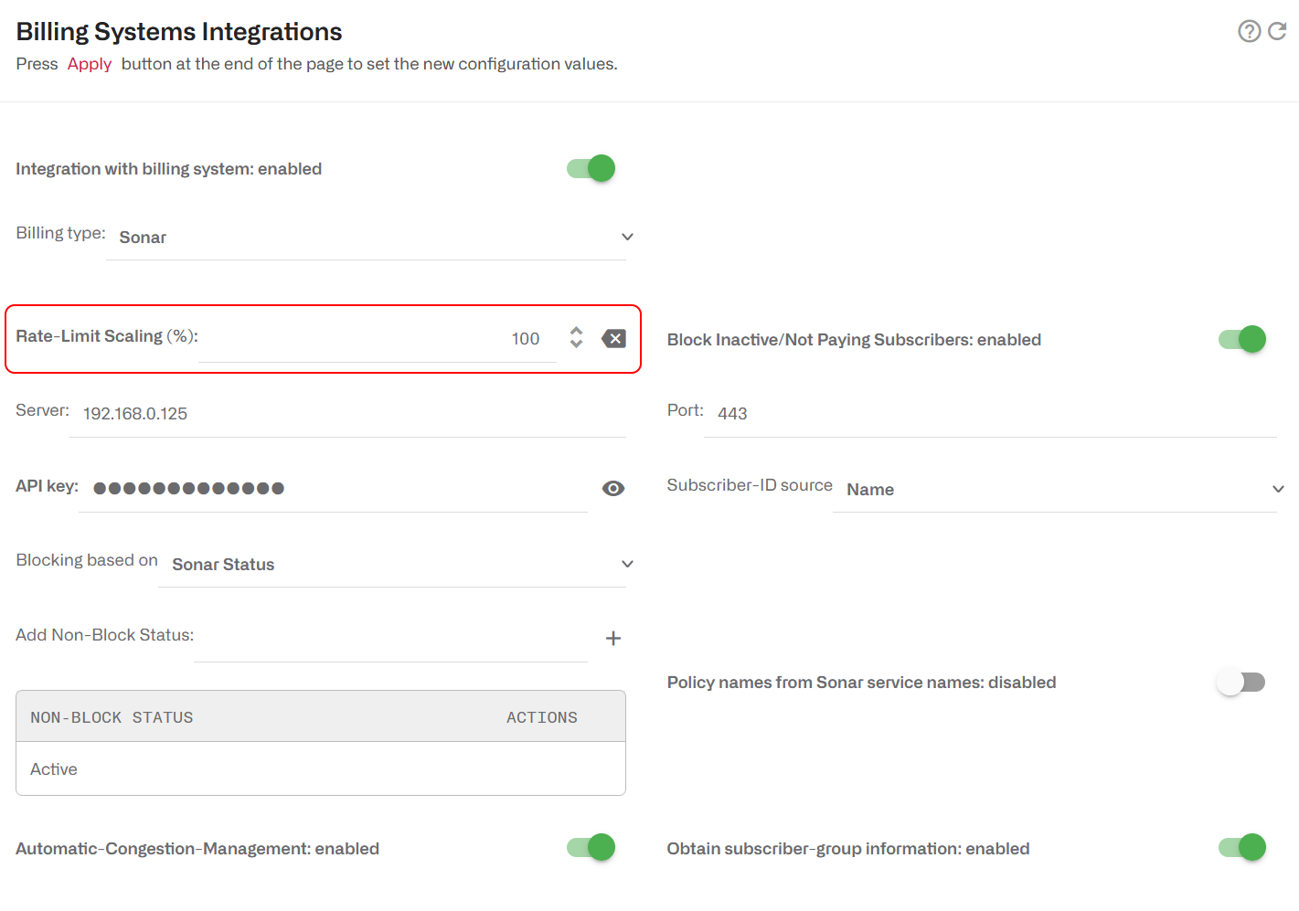Expand the Blocking based on selector
1299x911 pixels.
(x=627, y=564)
